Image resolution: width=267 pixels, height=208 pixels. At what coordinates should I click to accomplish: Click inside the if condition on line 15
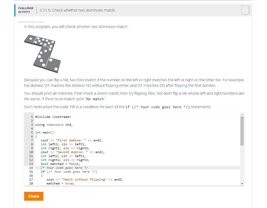pyautogui.click(x=72, y=172)
